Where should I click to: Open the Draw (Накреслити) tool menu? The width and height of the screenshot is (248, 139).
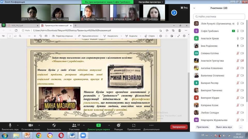(x=114, y=36)
